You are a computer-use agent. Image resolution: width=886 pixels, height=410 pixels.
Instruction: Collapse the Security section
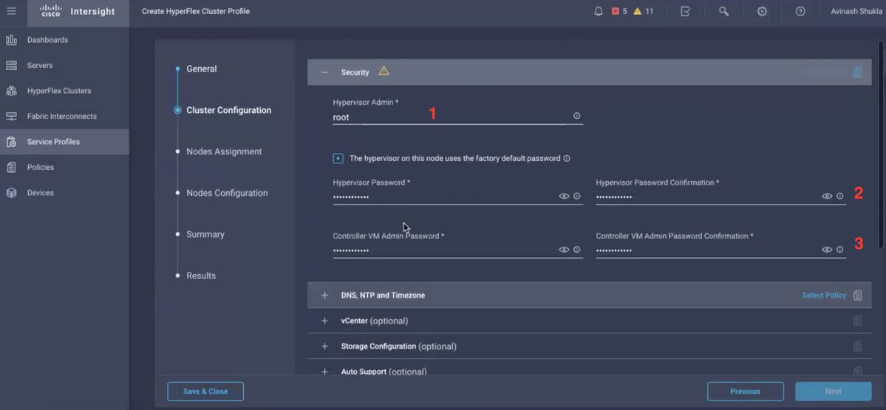[324, 72]
